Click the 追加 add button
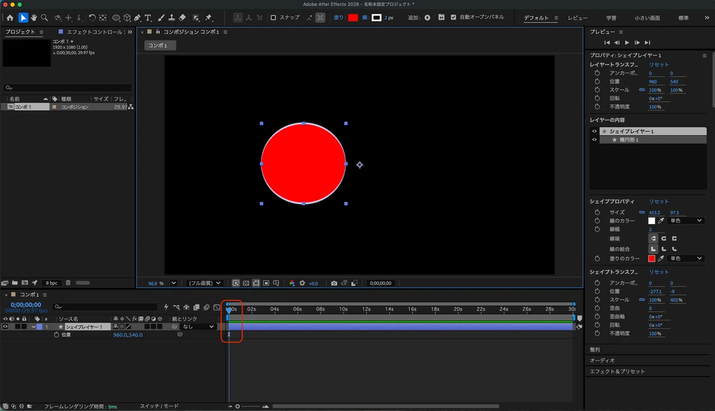 427,18
